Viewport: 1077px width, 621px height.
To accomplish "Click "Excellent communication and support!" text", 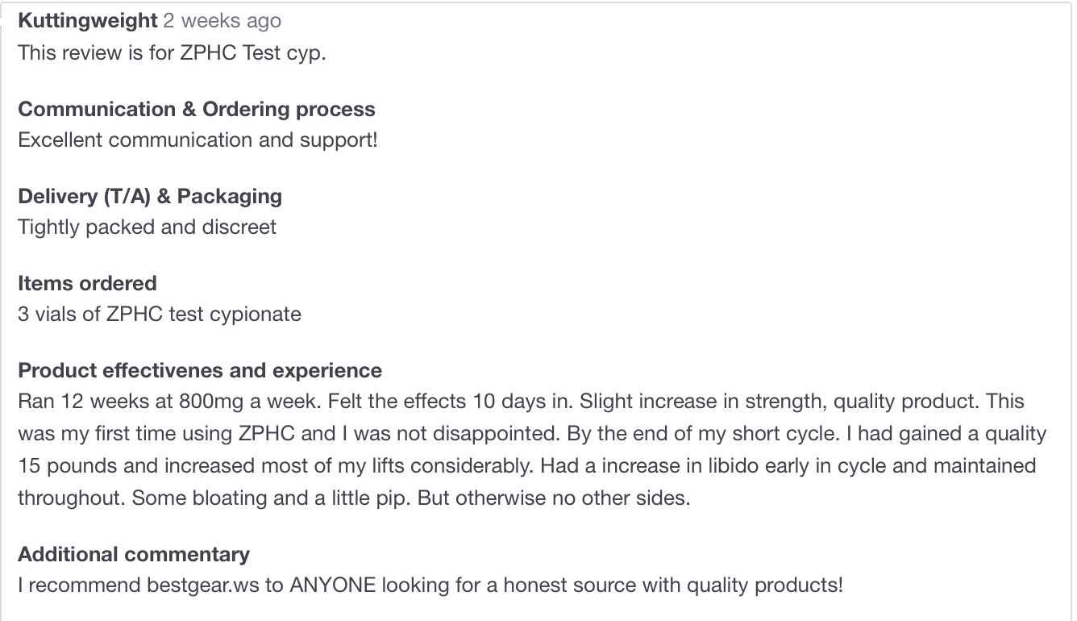I will tap(198, 140).
